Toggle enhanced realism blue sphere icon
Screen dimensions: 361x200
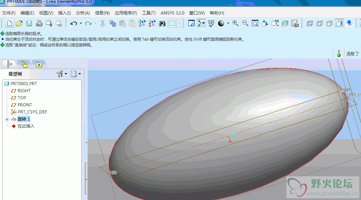349,23
